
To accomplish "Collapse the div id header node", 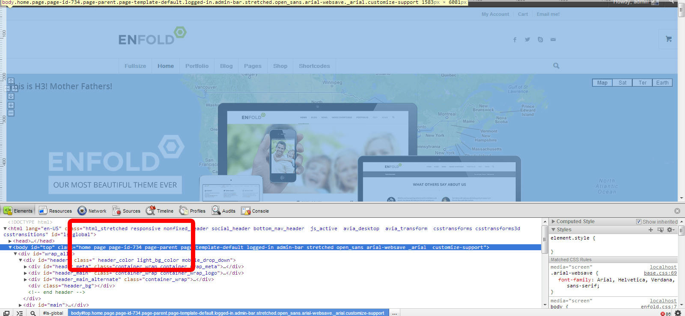I will coord(20,260).
